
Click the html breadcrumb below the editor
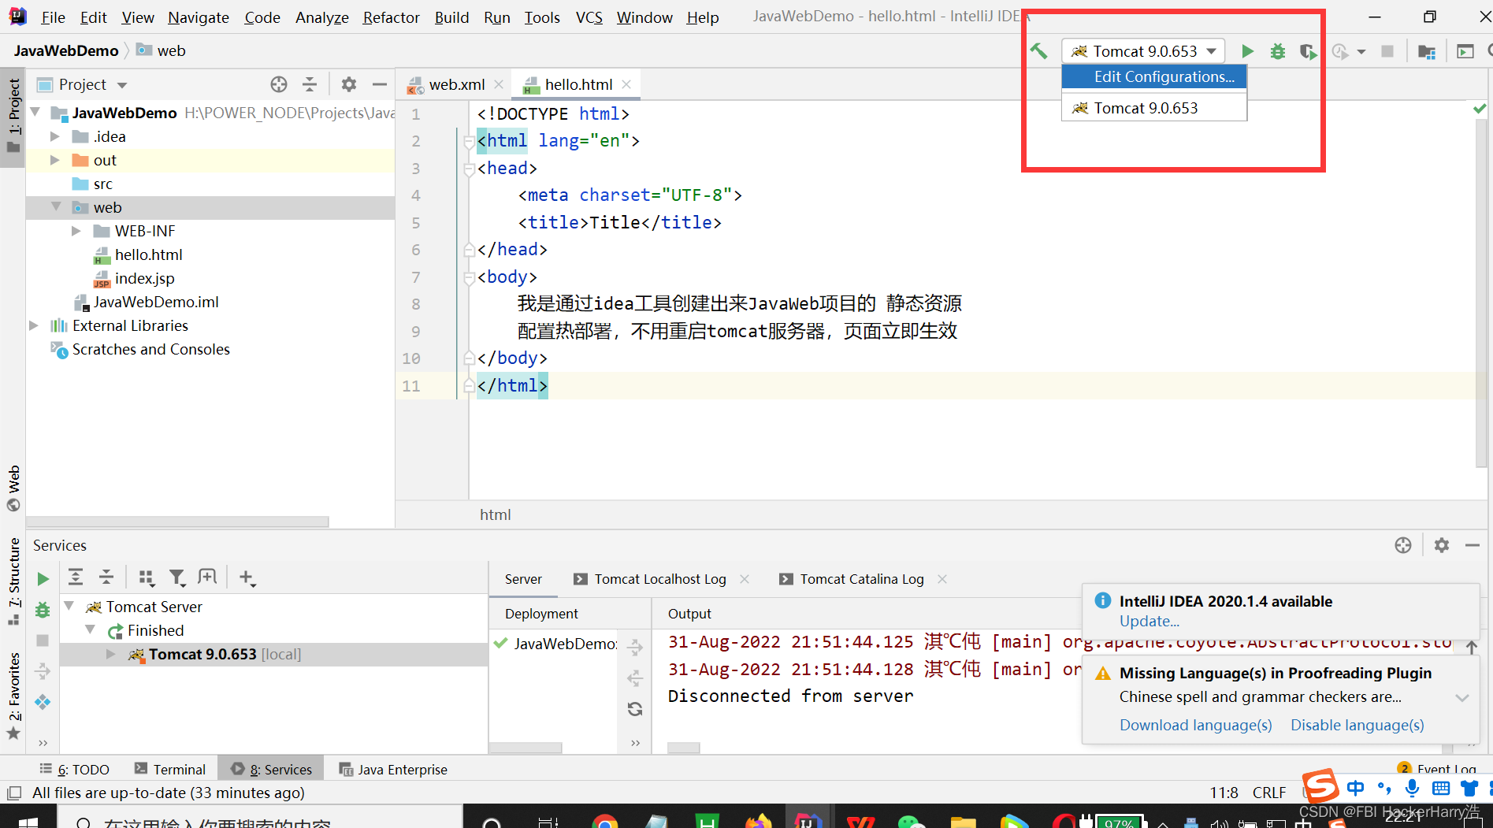(496, 514)
